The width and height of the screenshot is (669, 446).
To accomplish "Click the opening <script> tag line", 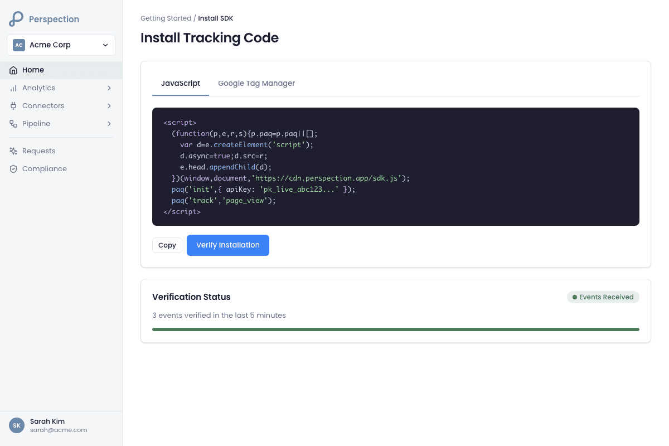I will (x=180, y=123).
